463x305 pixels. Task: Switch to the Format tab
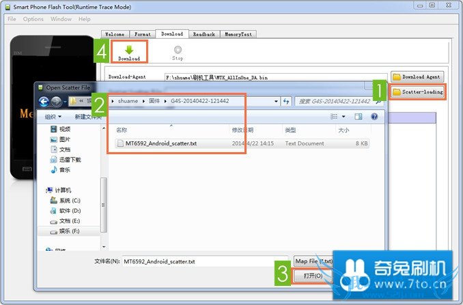pos(143,34)
